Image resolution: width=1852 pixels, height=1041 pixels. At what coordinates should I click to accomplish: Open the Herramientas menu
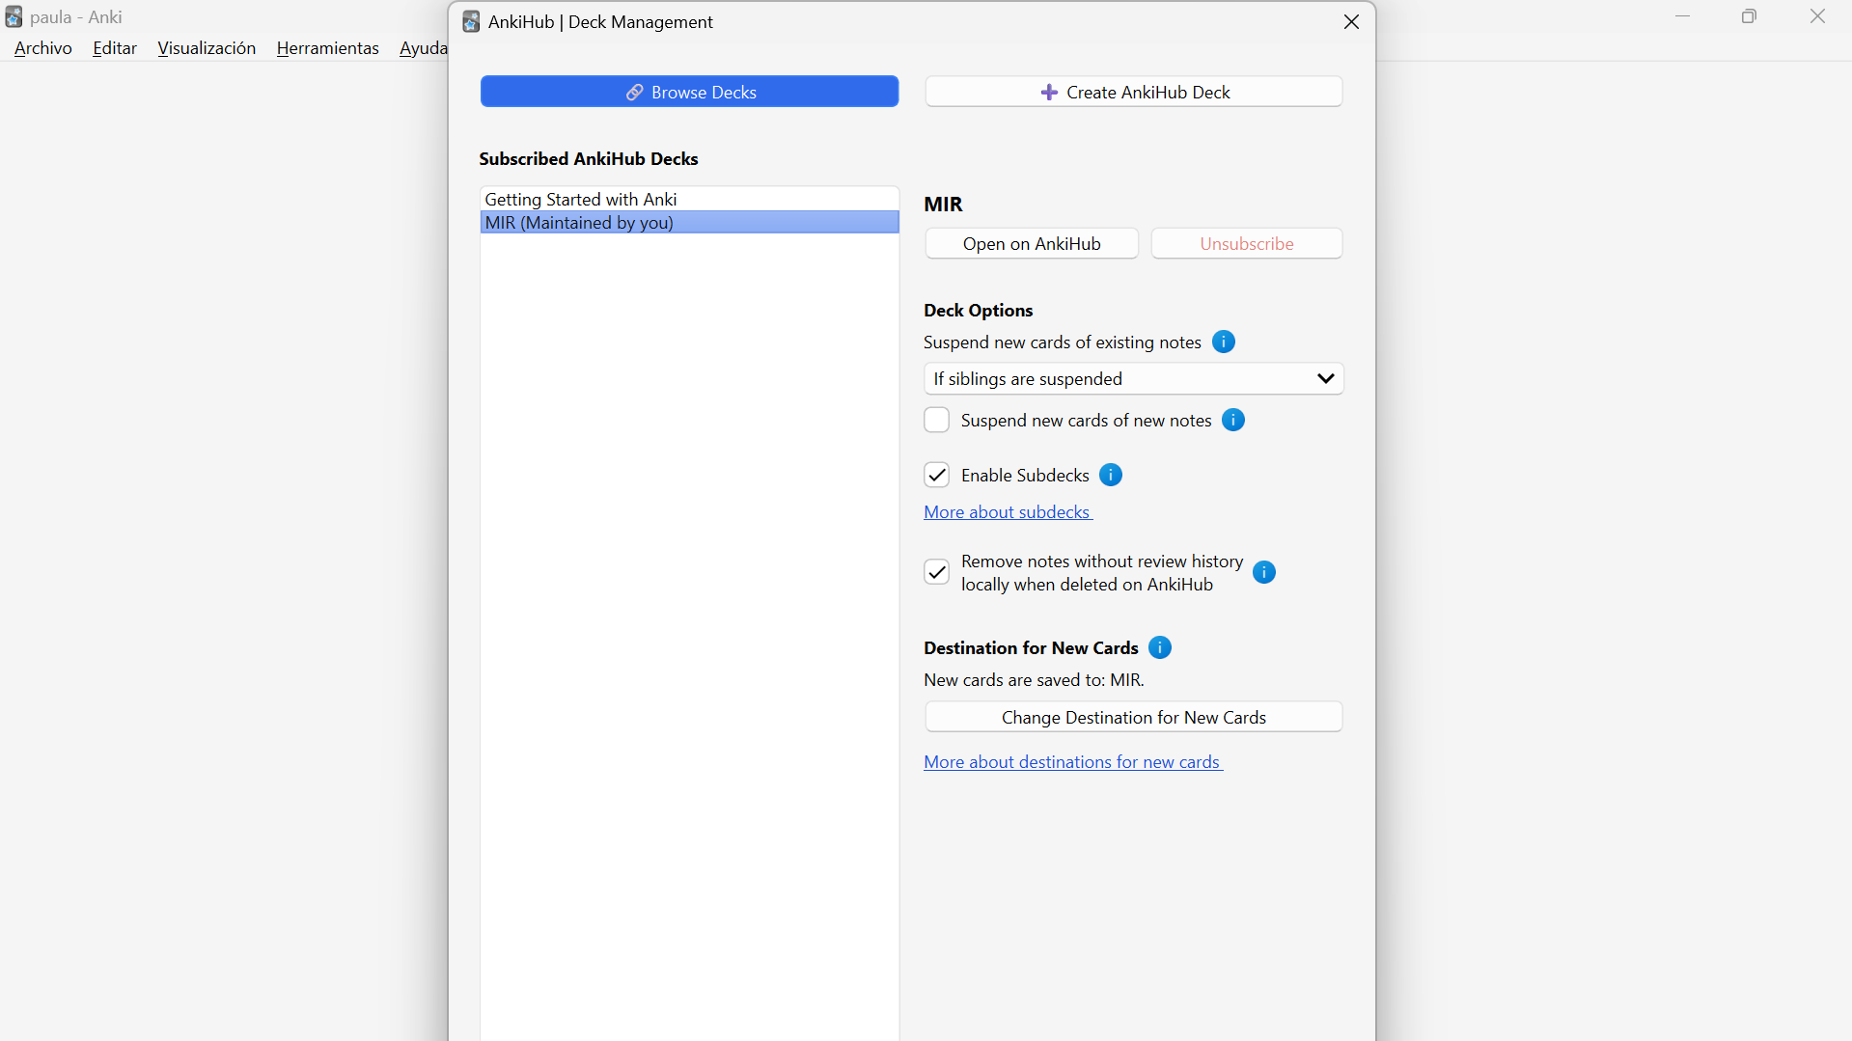(x=327, y=47)
